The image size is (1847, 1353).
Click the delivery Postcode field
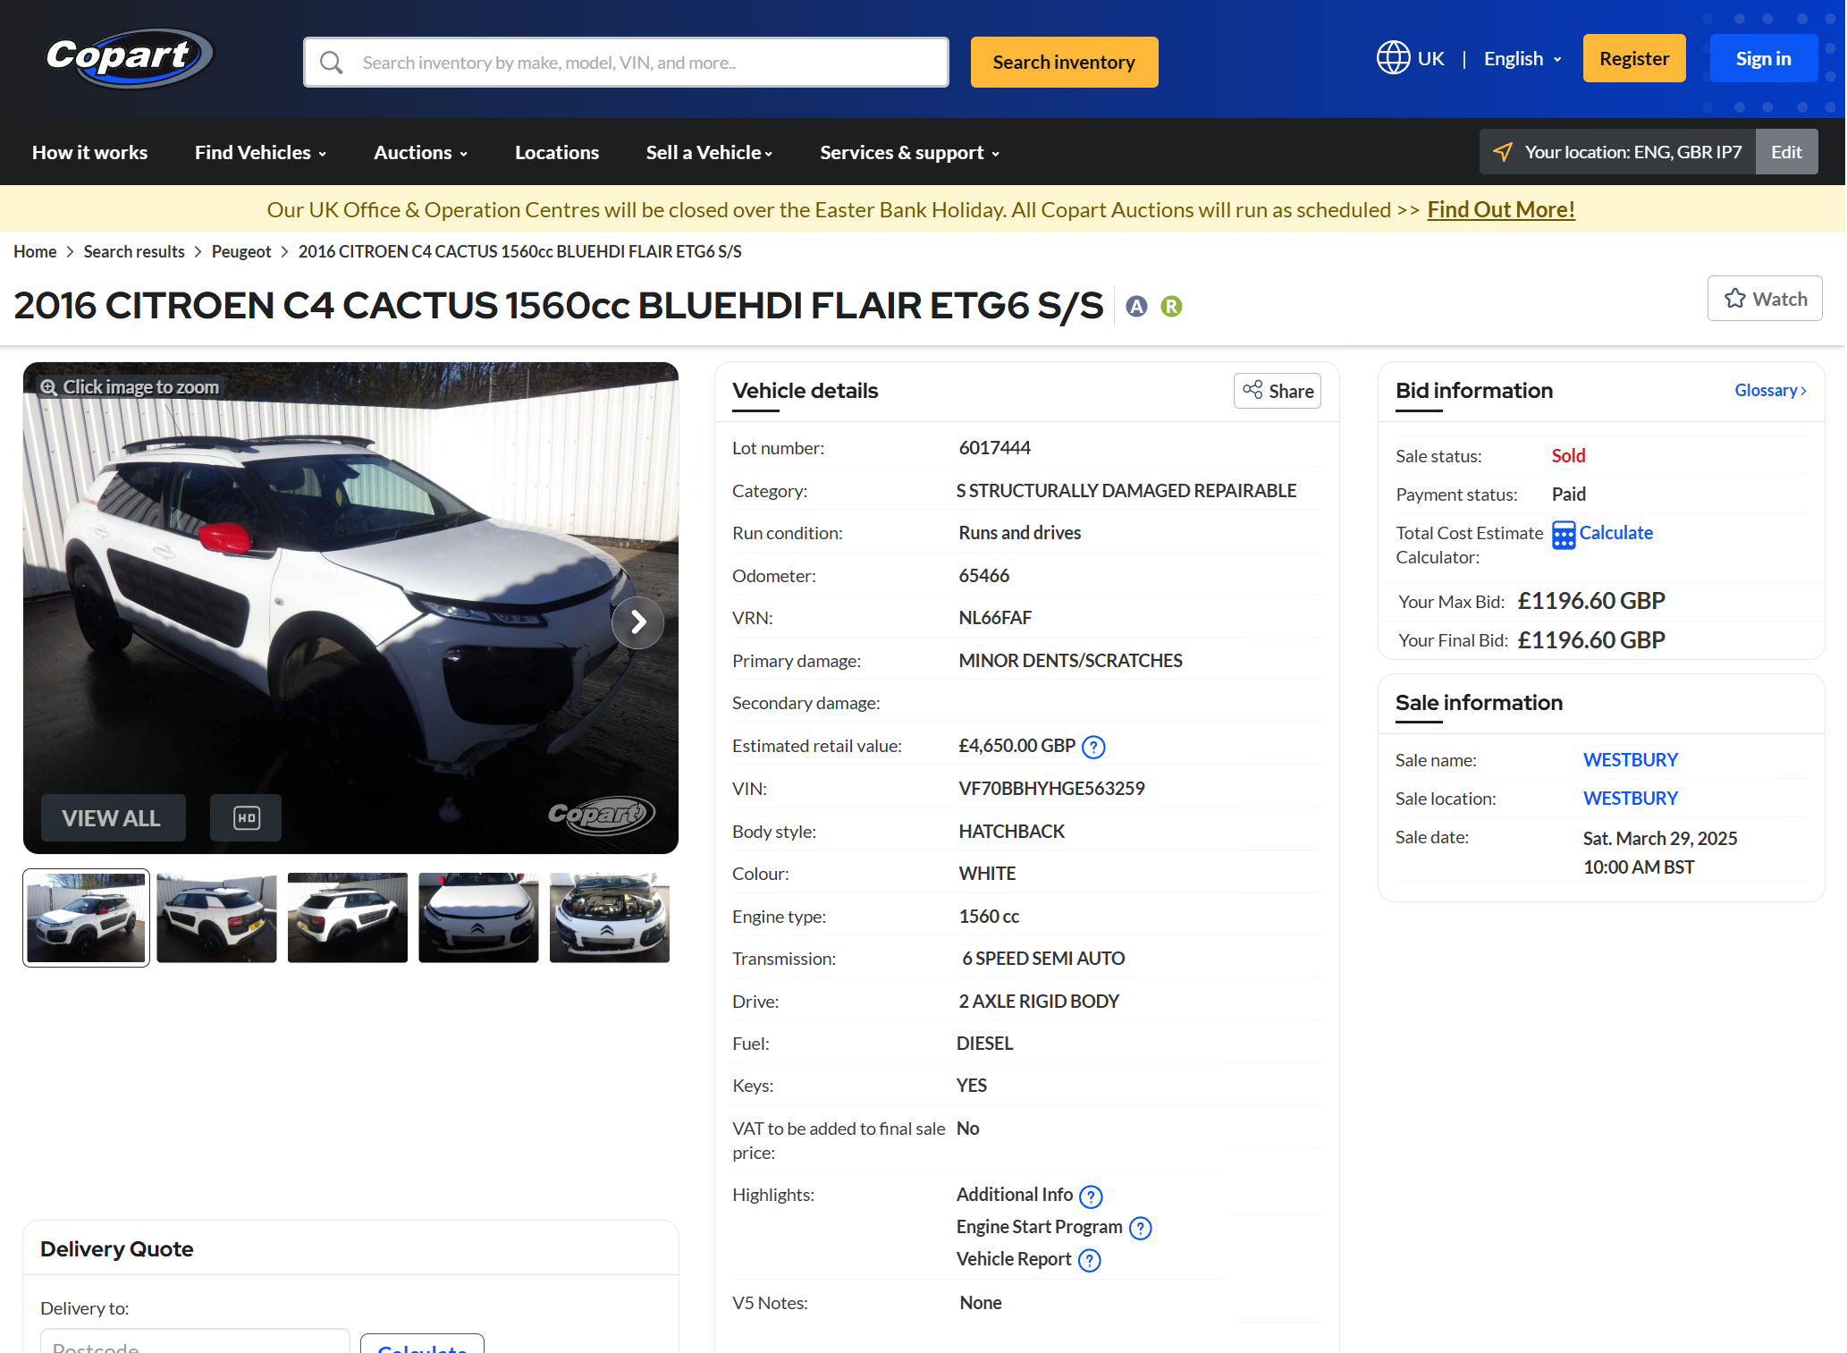[195, 1341]
